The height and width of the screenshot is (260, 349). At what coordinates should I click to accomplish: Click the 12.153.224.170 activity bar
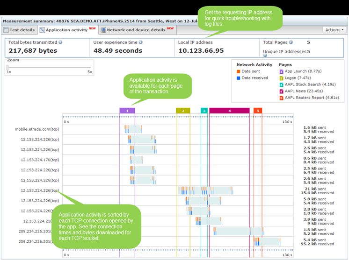click(x=136, y=160)
